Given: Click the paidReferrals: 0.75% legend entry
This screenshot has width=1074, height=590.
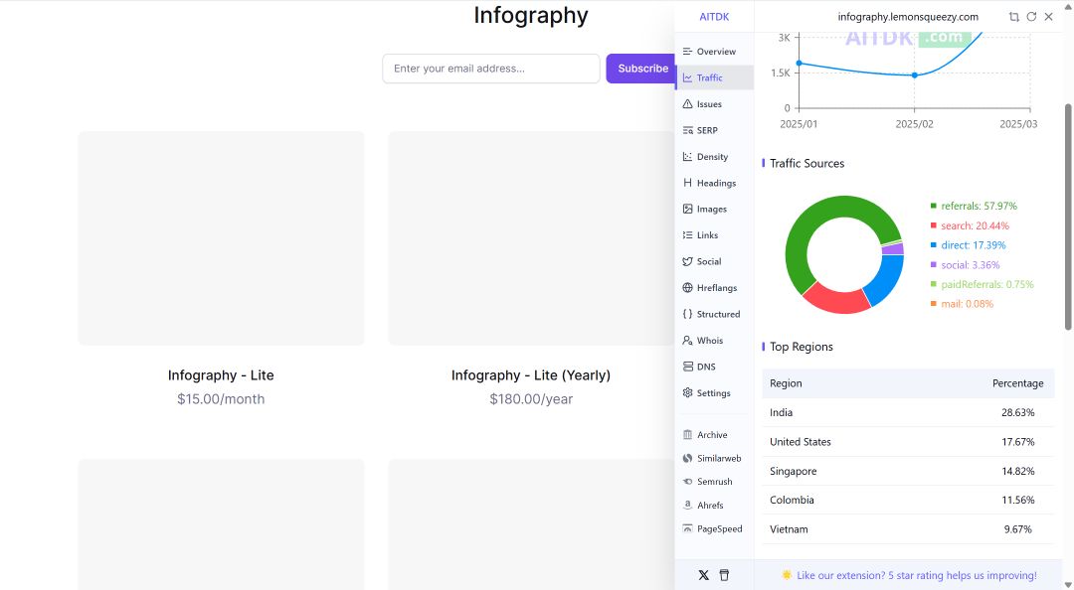Looking at the screenshot, I should [x=983, y=285].
